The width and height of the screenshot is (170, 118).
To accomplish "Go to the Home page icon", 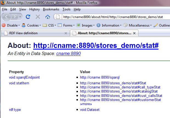I will (47, 17).
